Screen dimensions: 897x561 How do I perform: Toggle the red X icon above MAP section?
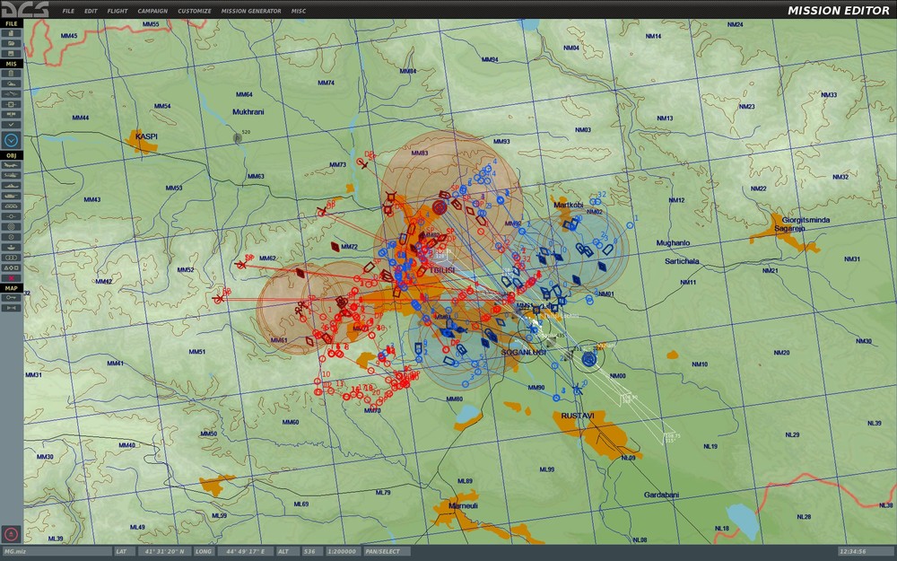tap(10, 278)
